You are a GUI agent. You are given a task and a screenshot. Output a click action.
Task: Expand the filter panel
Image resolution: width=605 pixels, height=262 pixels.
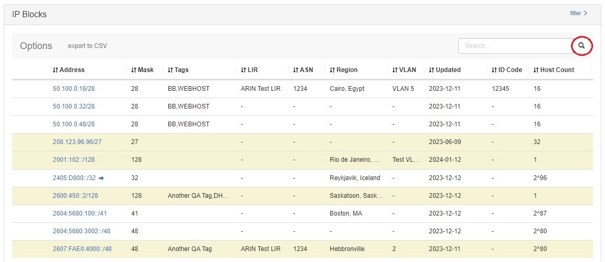[x=578, y=14]
